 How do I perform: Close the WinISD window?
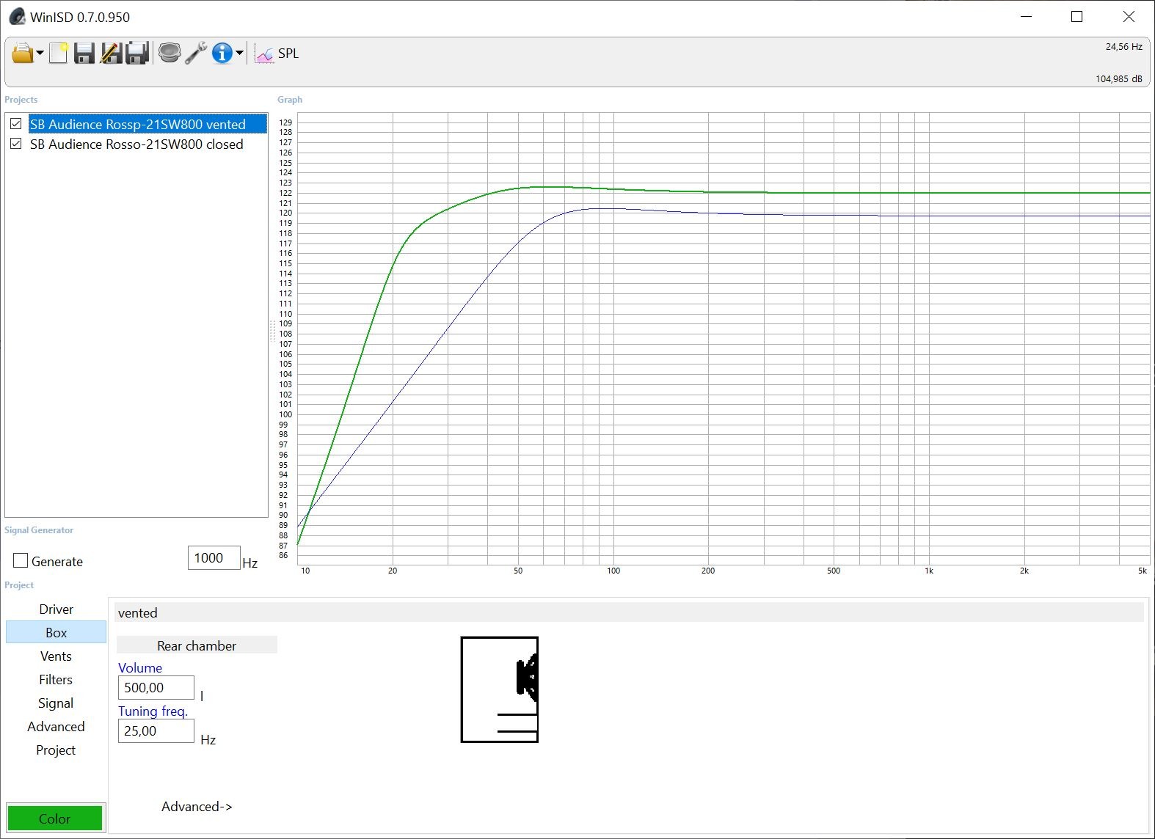click(x=1128, y=16)
